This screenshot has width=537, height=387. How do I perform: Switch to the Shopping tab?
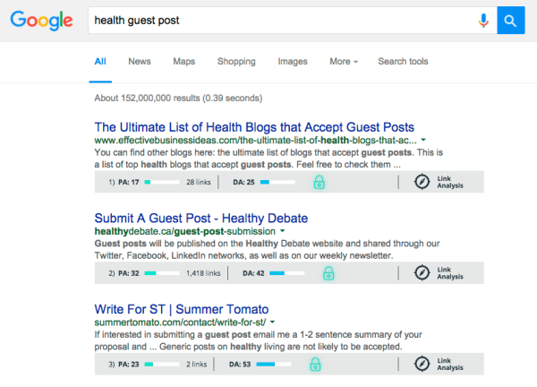(x=236, y=61)
